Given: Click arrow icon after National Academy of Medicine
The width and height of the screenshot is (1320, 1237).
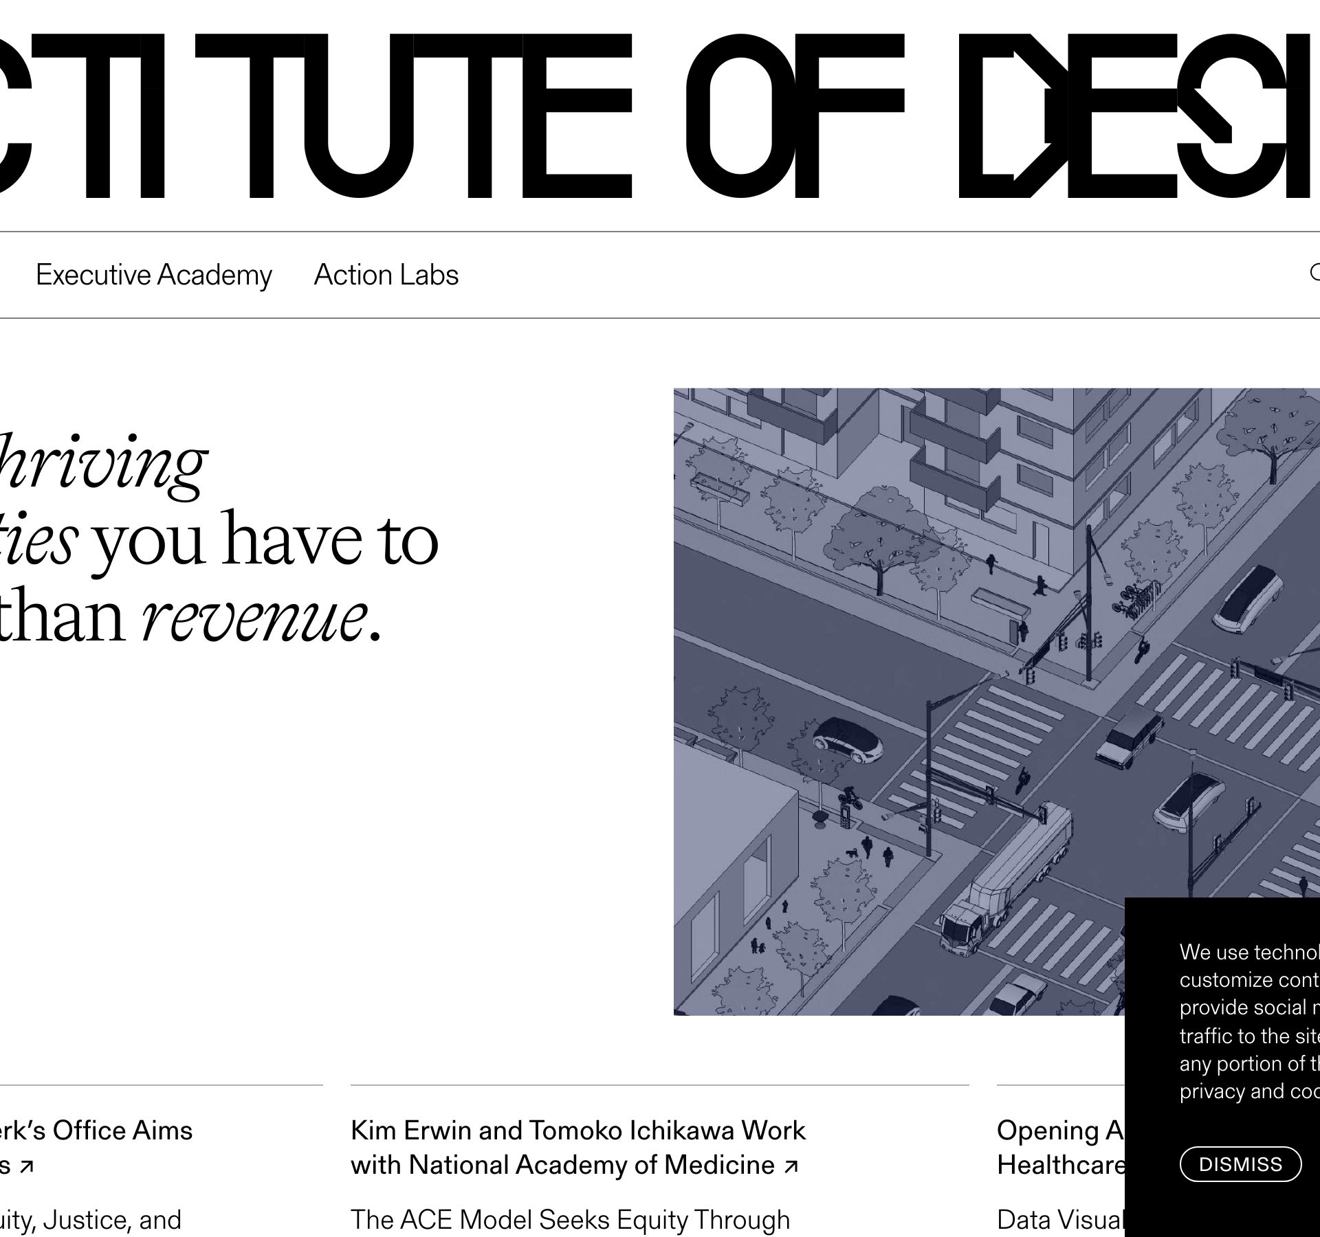Looking at the screenshot, I should coord(791,1166).
